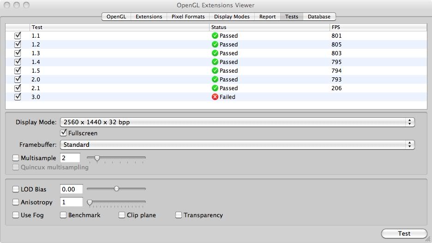Click the LOD Bias slider thumb
The width and height of the screenshot is (432, 243).
coord(117,189)
